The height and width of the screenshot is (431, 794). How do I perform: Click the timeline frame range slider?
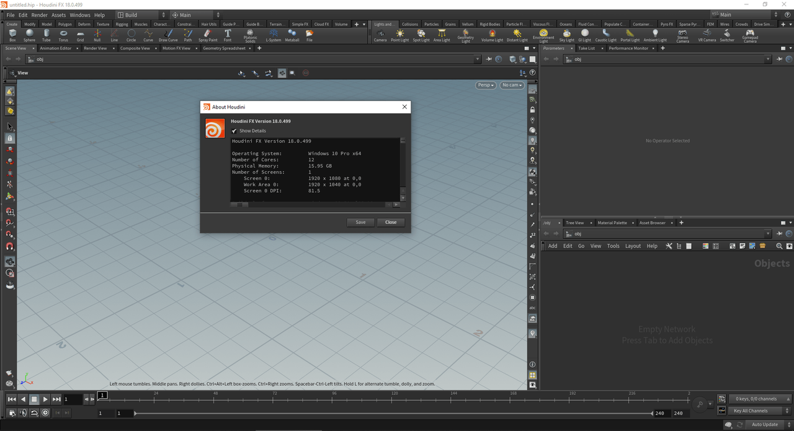393,413
